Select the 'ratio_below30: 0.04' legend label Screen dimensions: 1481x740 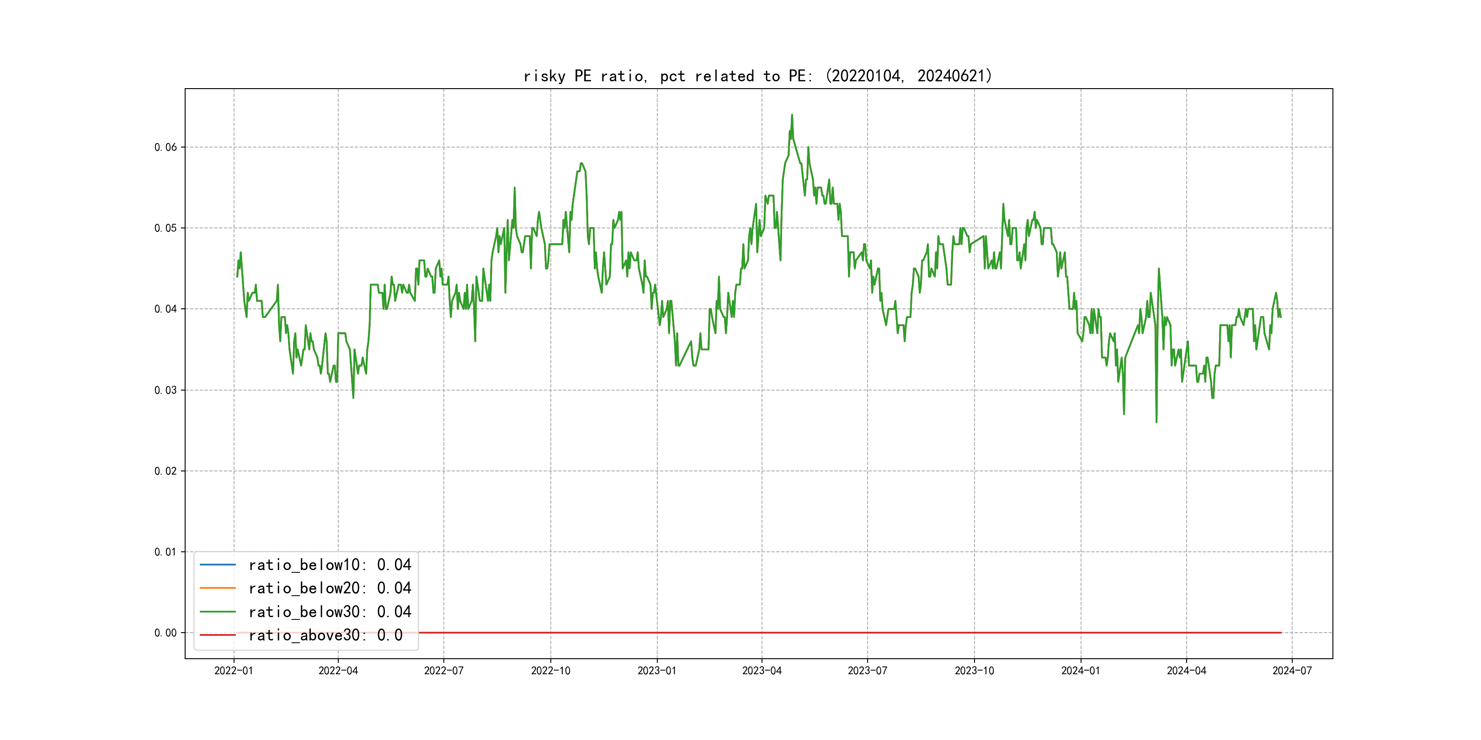coord(330,612)
